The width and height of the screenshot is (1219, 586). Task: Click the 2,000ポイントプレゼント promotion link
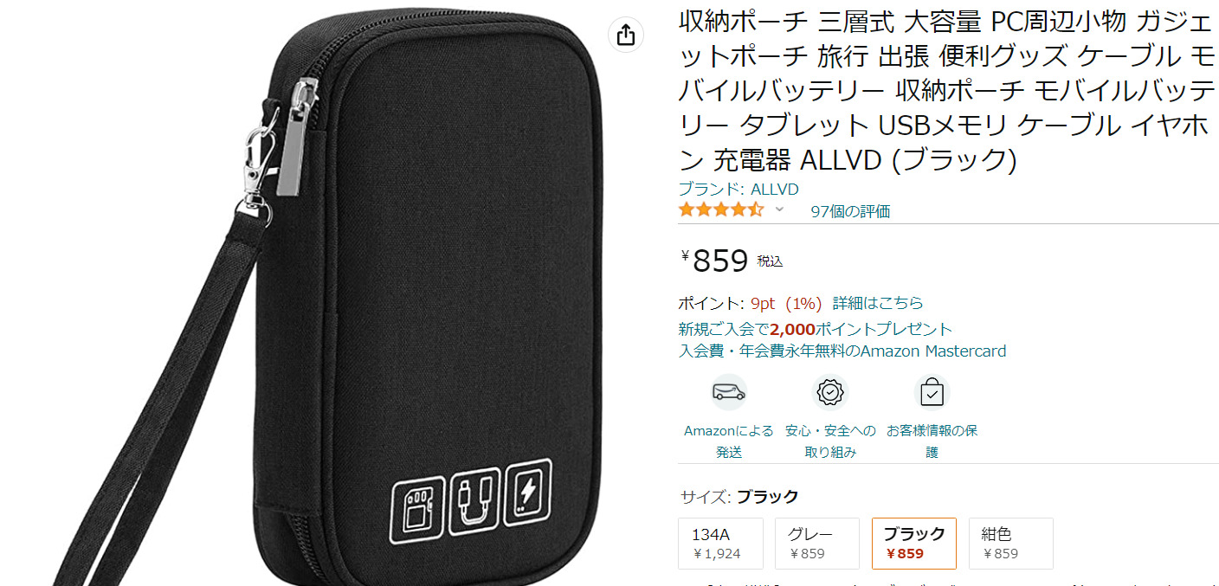point(816,329)
